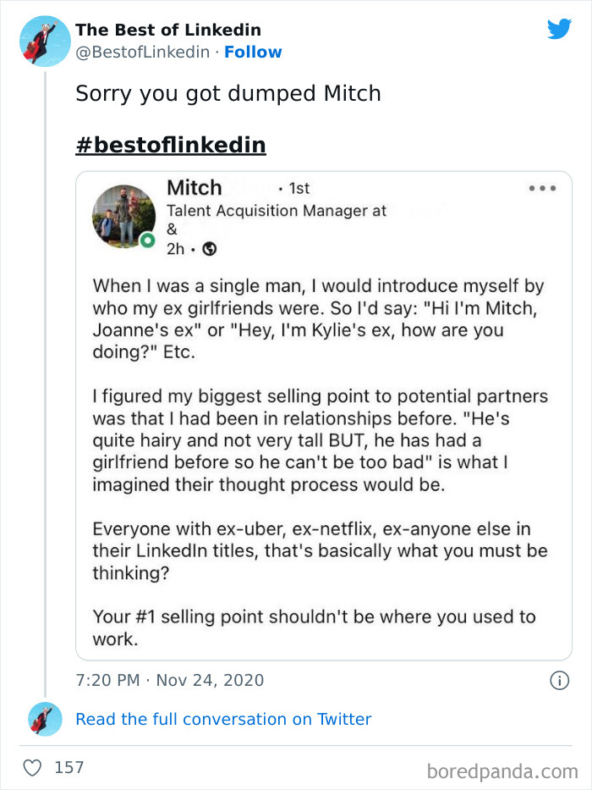The height and width of the screenshot is (790, 592).
Task: Open the #bestoflinkedin hashtag
Action: (172, 144)
